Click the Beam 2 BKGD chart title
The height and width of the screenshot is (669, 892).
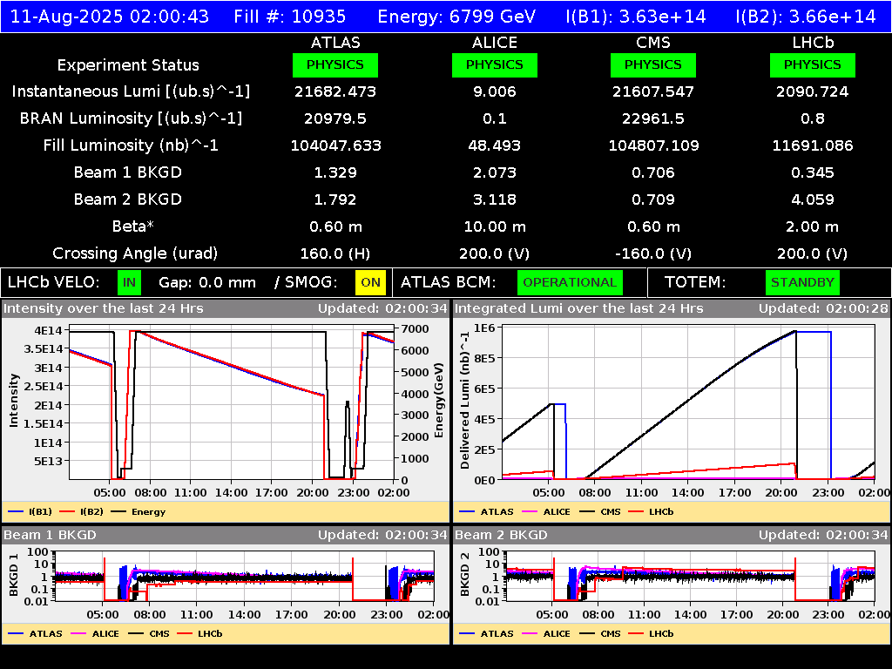[501, 535]
